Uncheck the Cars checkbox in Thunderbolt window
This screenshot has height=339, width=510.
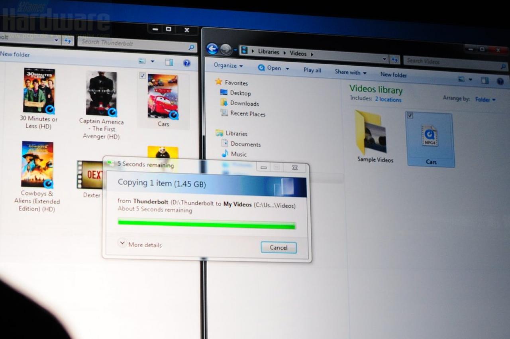pyautogui.click(x=143, y=76)
